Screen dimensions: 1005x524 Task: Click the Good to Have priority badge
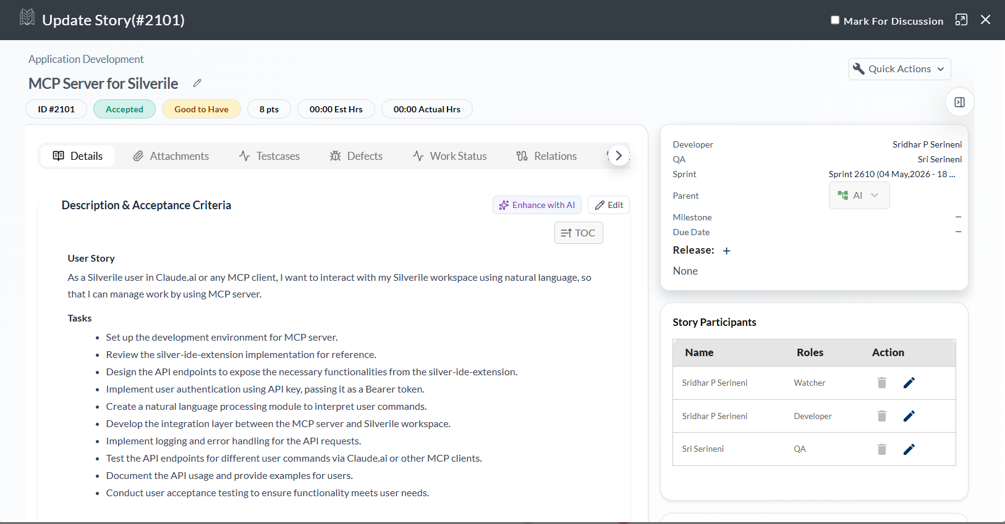(x=201, y=109)
